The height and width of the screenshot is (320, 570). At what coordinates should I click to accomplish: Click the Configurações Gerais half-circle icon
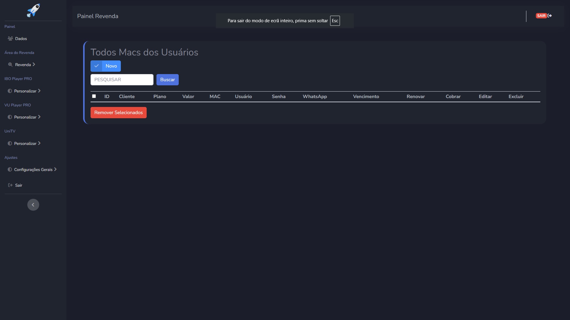[x=10, y=169]
